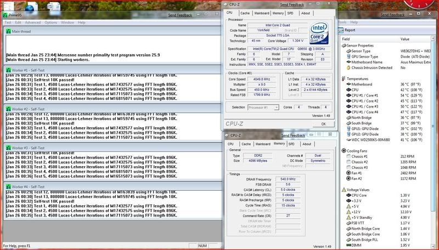Click the Report icon in sensor window
The image size is (439, 250).
coord(341,30)
